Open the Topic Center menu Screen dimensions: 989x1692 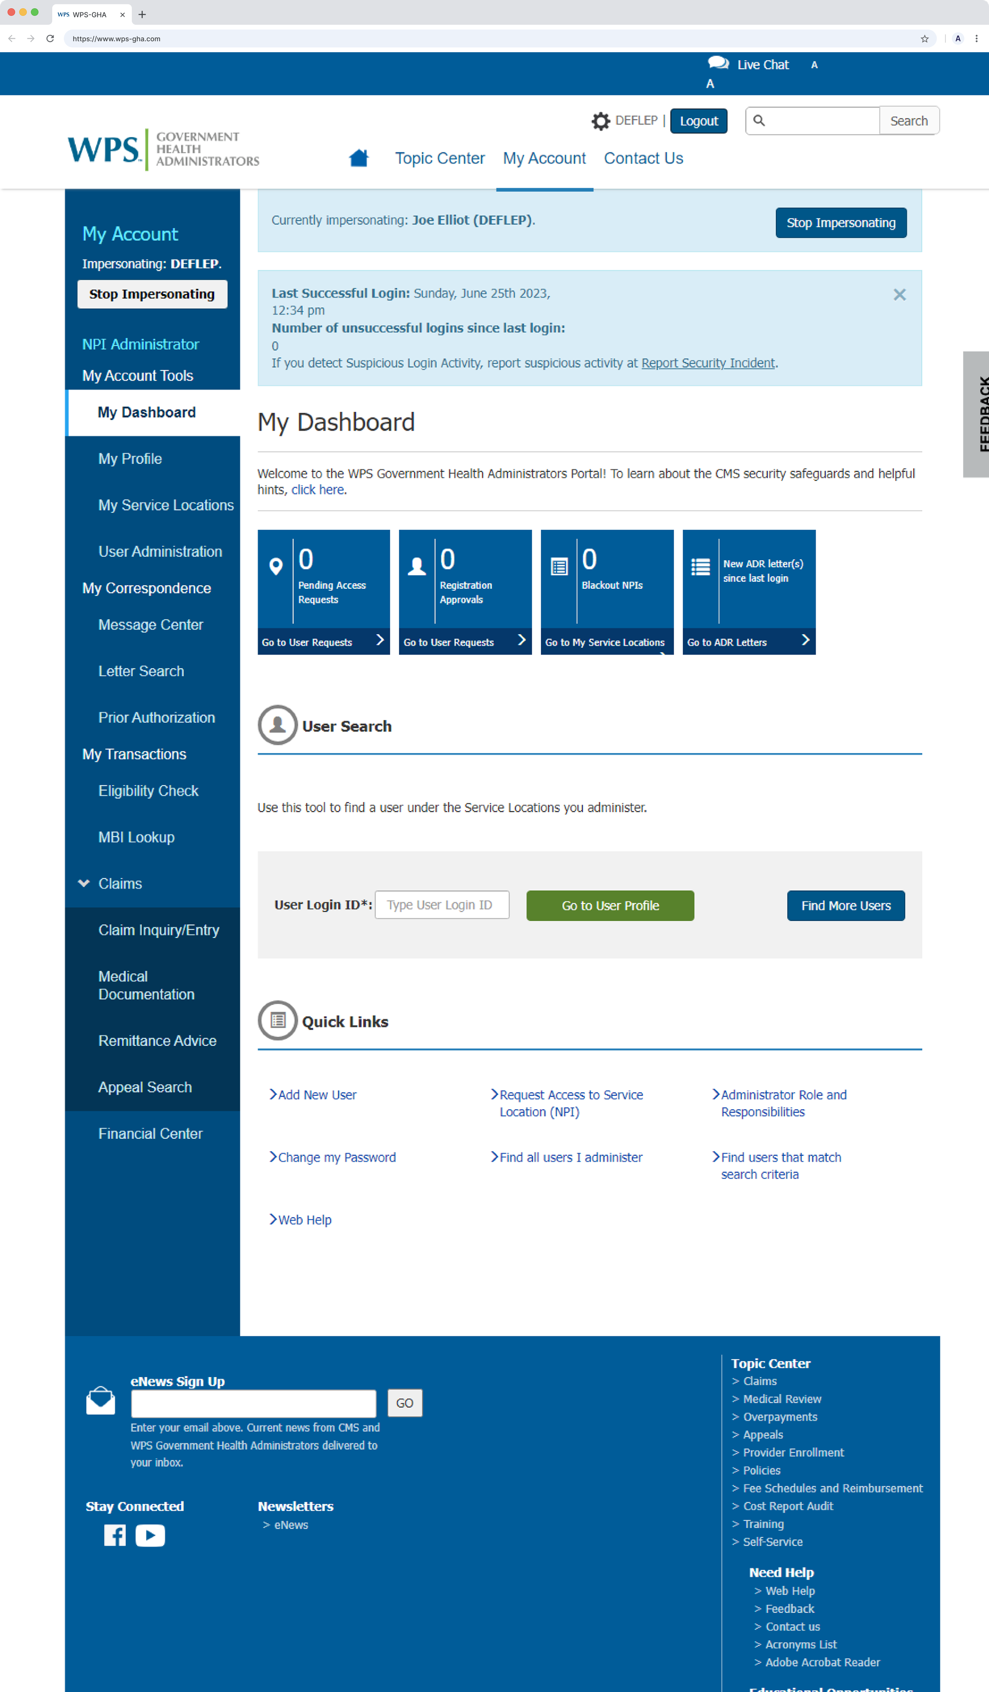pyautogui.click(x=439, y=159)
